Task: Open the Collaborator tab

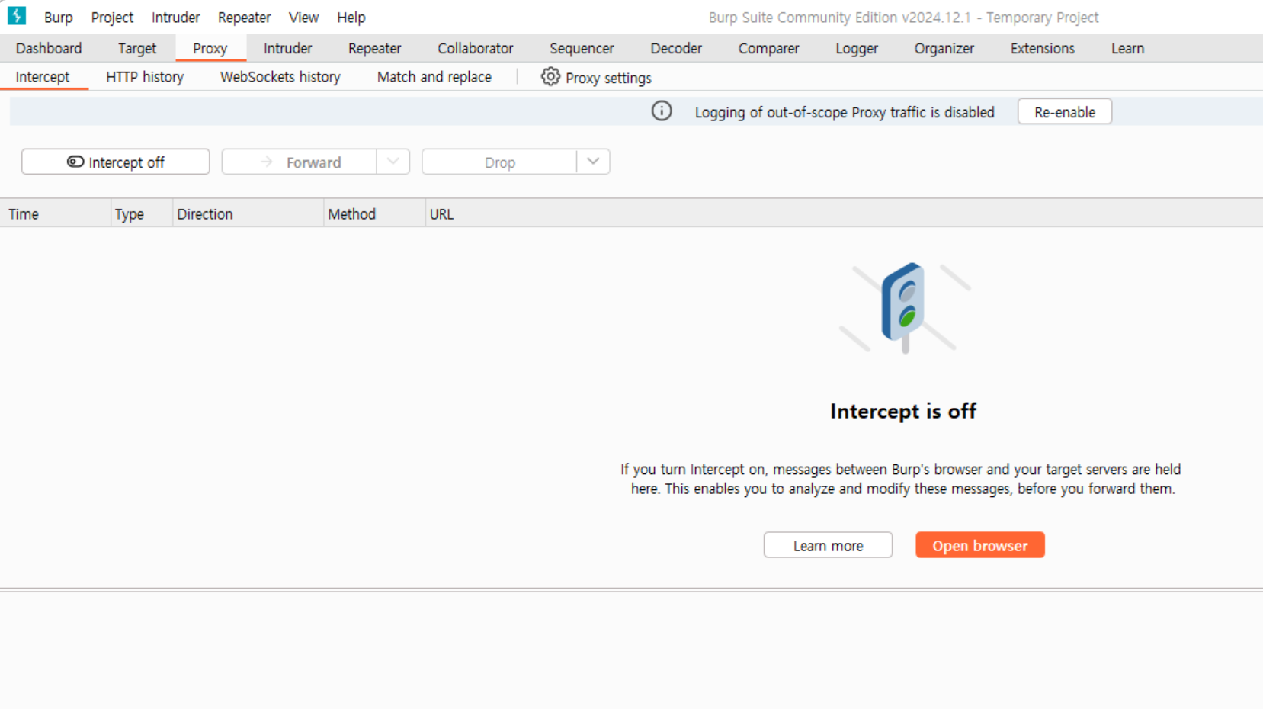Action: click(475, 48)
